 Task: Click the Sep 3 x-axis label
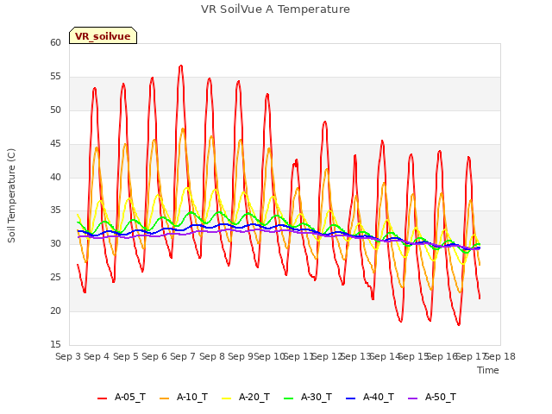tap(68, 356)
